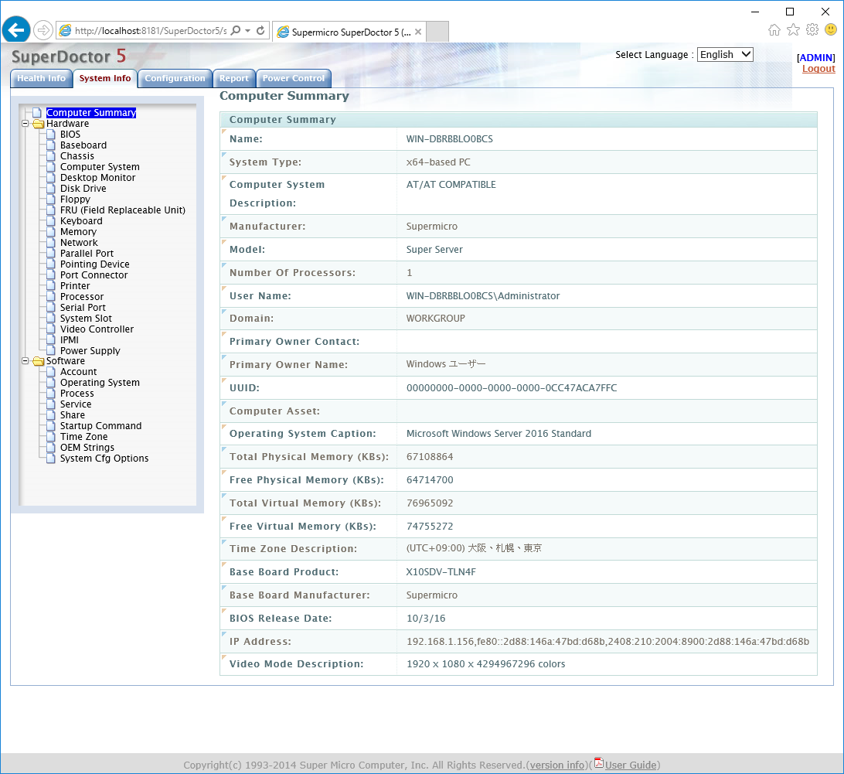Close the Supermicro SuperDoctor 5 browser tab
The image size is (844, 774).
(x=418, y=32)
